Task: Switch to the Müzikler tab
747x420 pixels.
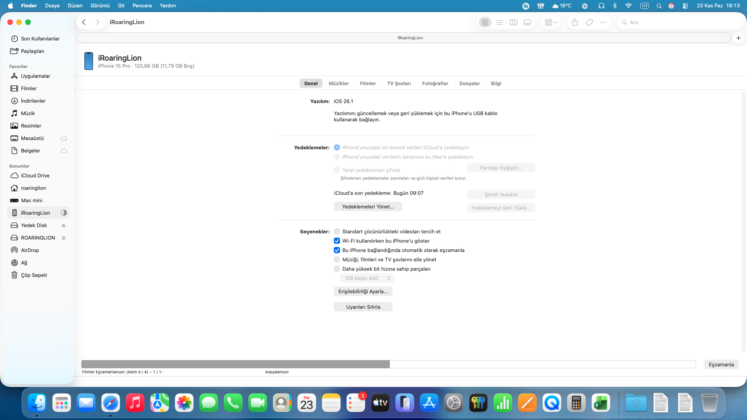Action: click(338, 83)
